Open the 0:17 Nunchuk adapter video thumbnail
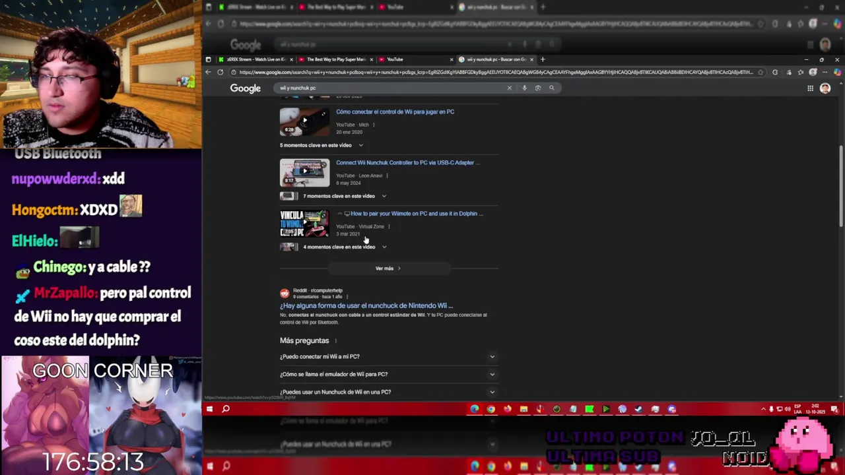The image size is (845, 475). pyautogui.click(x=304, y=173)
